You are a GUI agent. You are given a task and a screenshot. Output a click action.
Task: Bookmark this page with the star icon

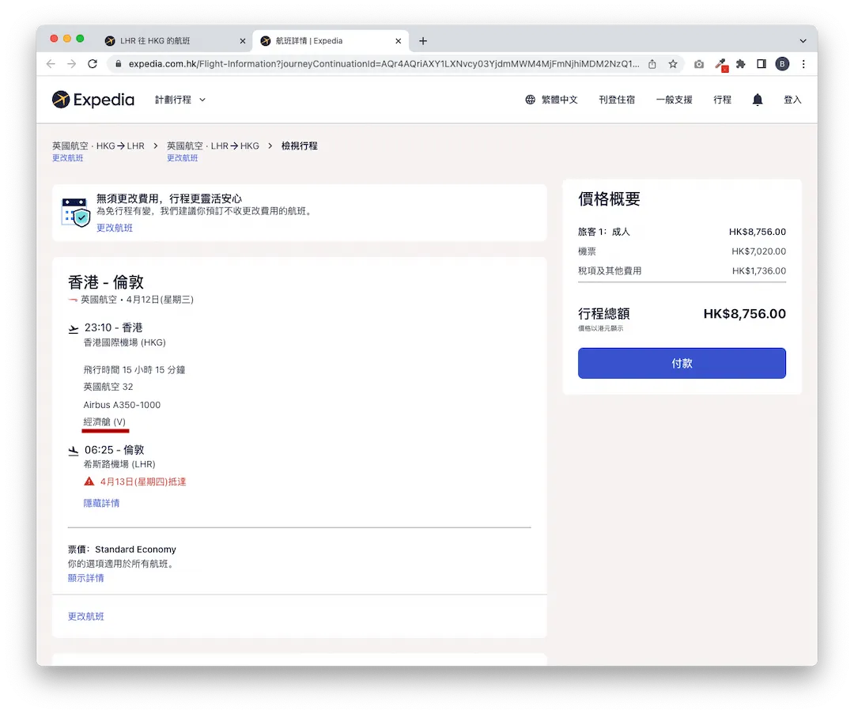(x=673, y=64)
